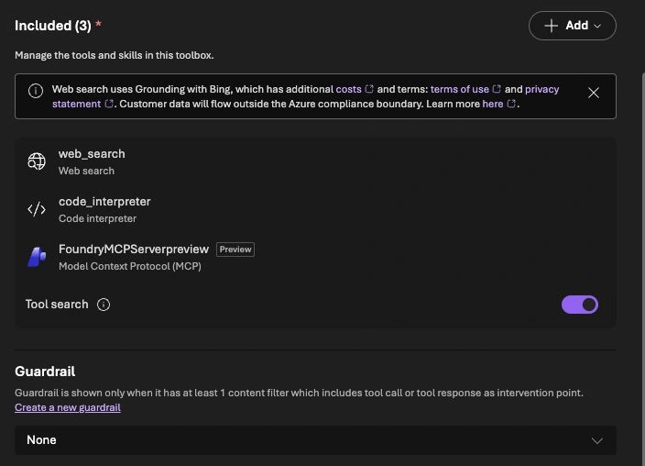Click Create a new guardrail link
Viewport: 645px width, 466px height.
coord(68,407)
